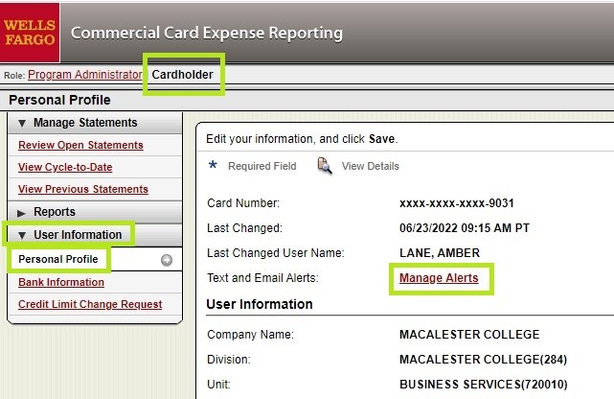Click the Reports header label
The image size is (614, 399).
55,212
